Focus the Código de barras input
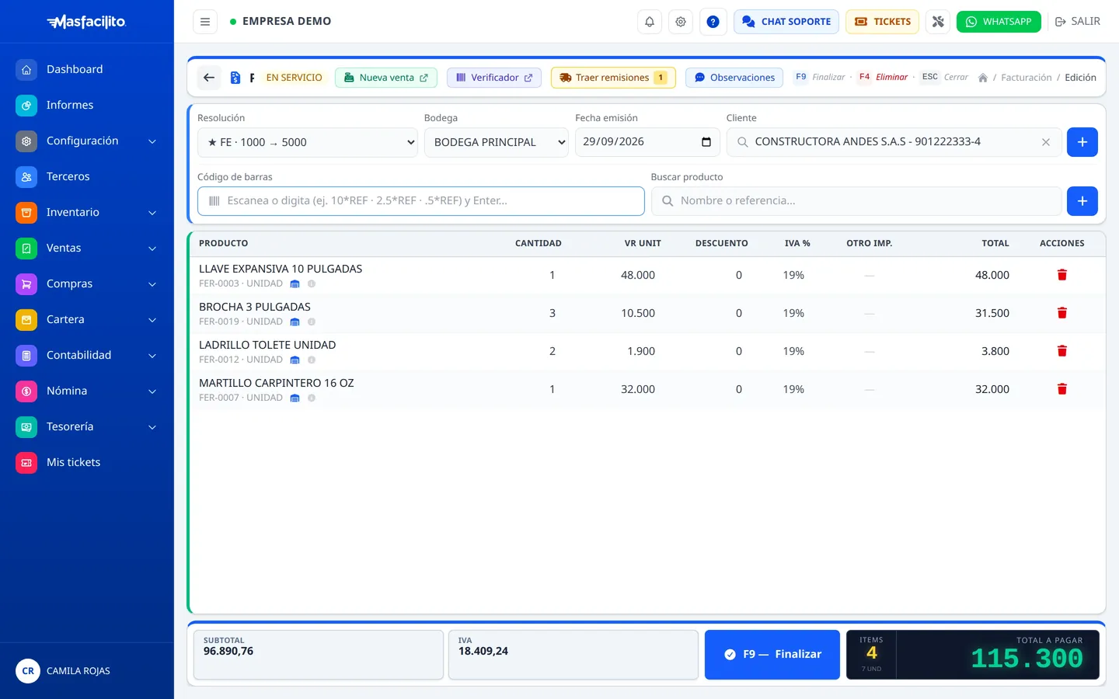 pos(421,201)
